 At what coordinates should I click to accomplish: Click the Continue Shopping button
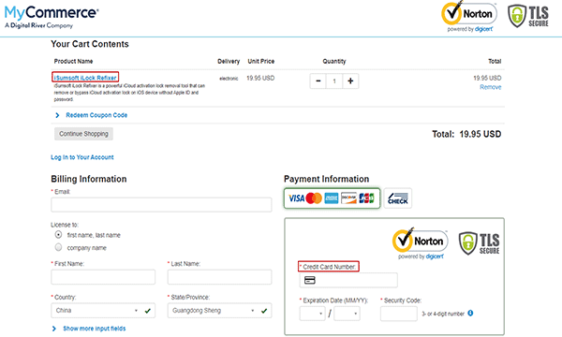pyautogui.click(x=83, y=134)
